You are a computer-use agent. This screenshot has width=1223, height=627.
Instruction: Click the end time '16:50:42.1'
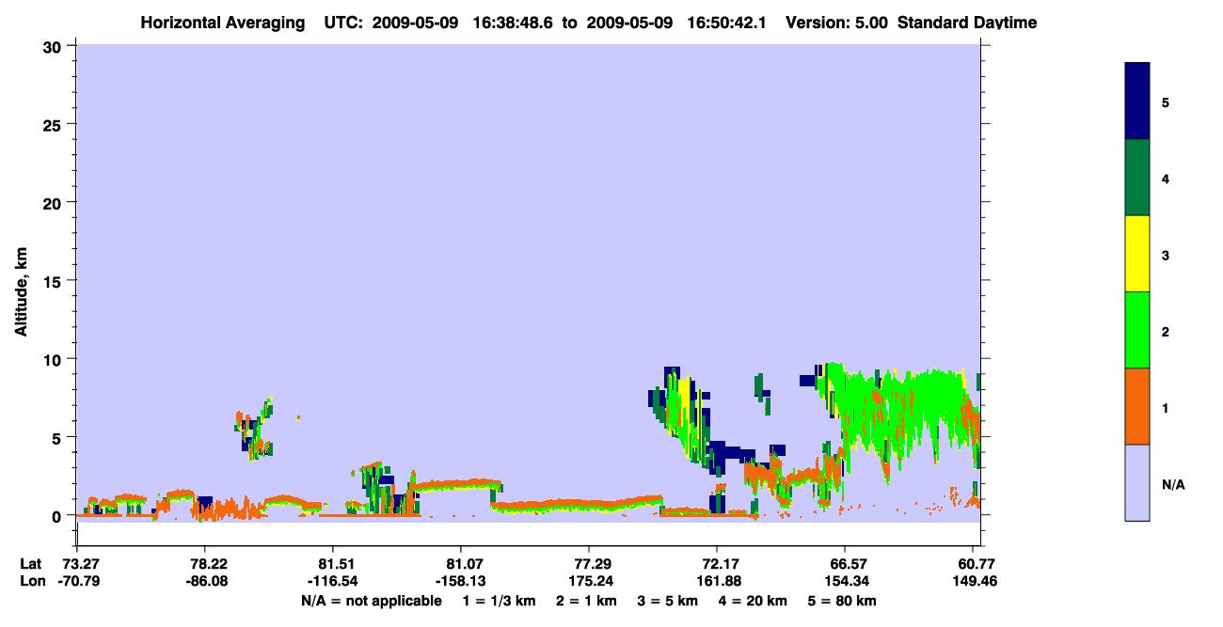[x=724, y=23]
